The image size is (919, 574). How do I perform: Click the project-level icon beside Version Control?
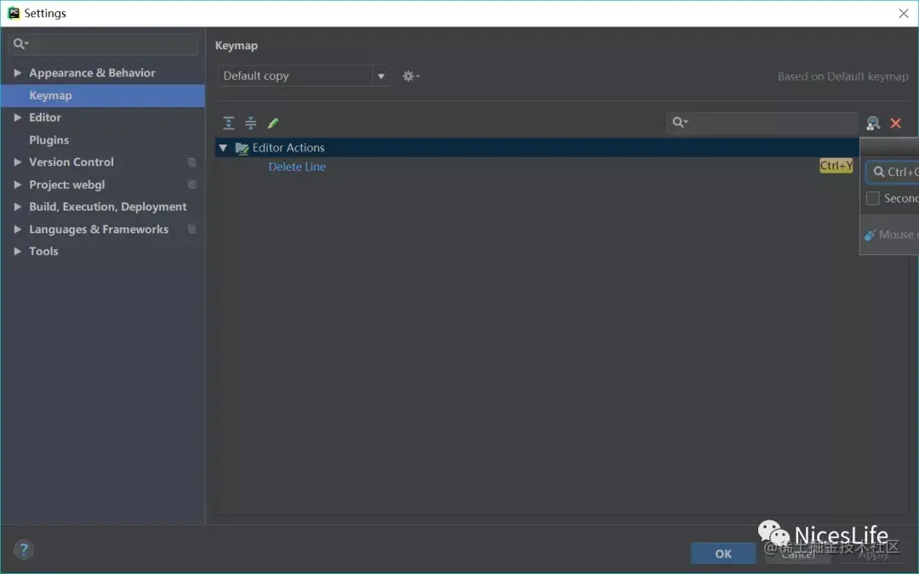191,162
